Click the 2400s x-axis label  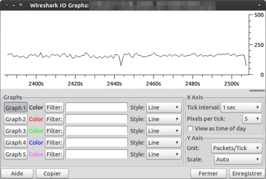36,84
